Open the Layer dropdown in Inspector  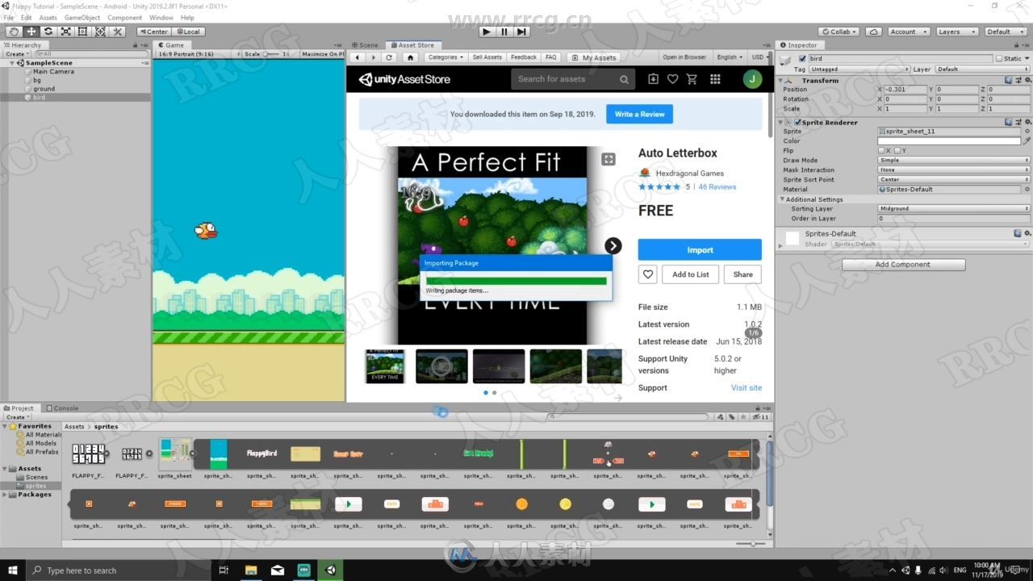click(983, 69)
